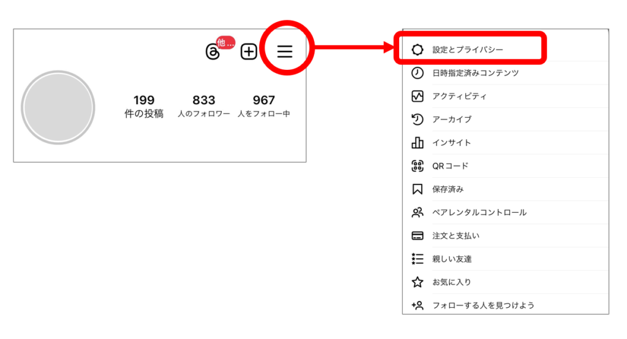This screenshot has width=627, height=339.
Task: Tap the plus create post icon
Action: click(x=249, y=51)
